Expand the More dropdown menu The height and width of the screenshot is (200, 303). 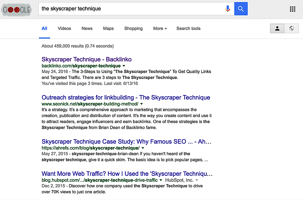click(160, 28)
